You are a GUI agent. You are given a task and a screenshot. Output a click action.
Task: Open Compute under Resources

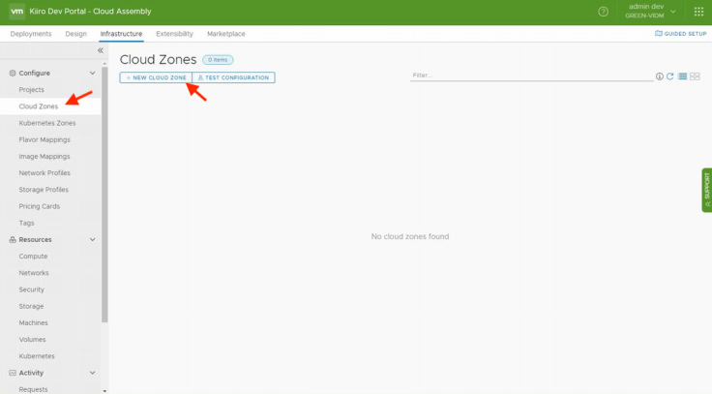33,257
